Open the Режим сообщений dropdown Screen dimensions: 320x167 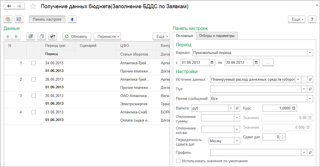click(310, 99)
